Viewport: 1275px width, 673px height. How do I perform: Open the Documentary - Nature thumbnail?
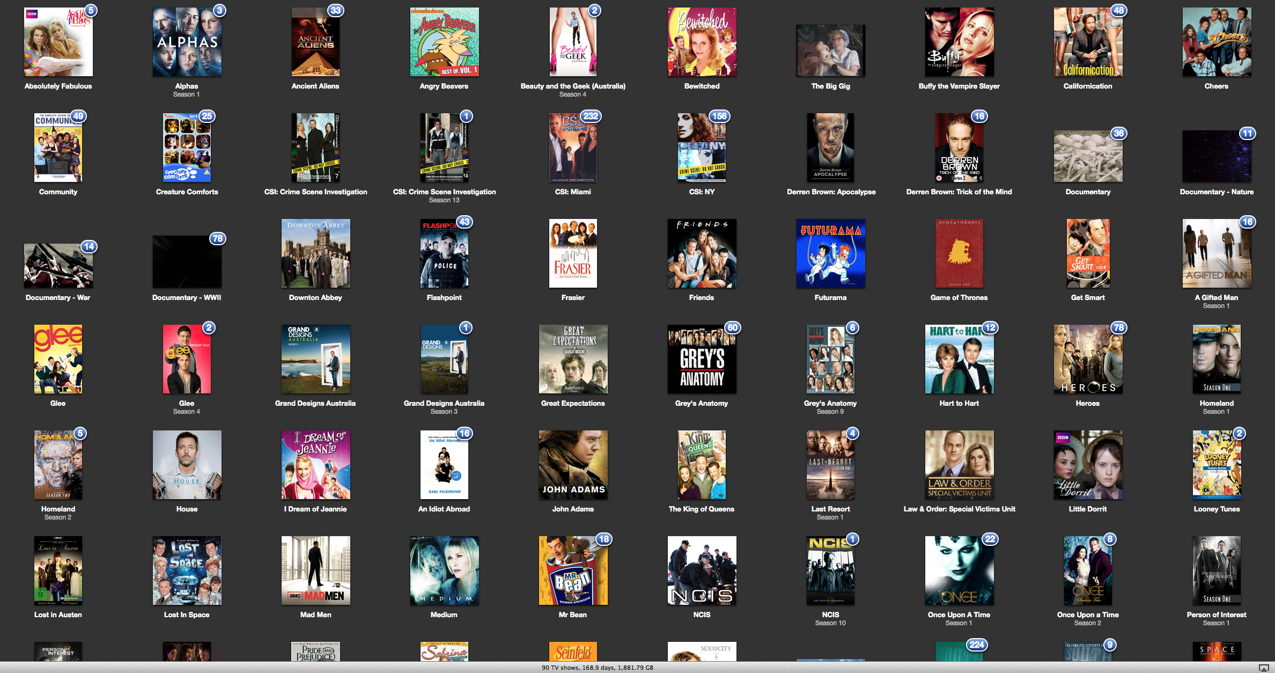1217,156
